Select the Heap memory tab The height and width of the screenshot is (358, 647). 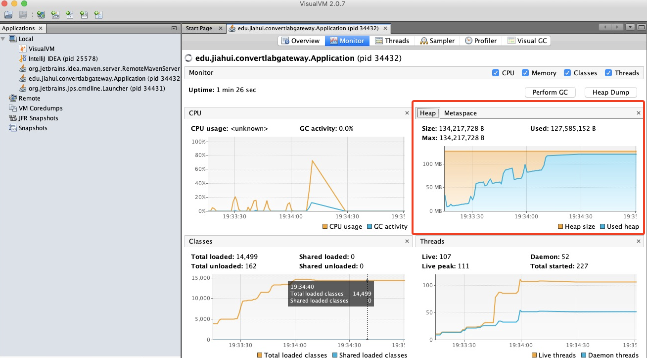428,113
